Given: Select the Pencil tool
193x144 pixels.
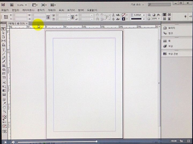Looking at the screenshot, I should coord(4,62).
